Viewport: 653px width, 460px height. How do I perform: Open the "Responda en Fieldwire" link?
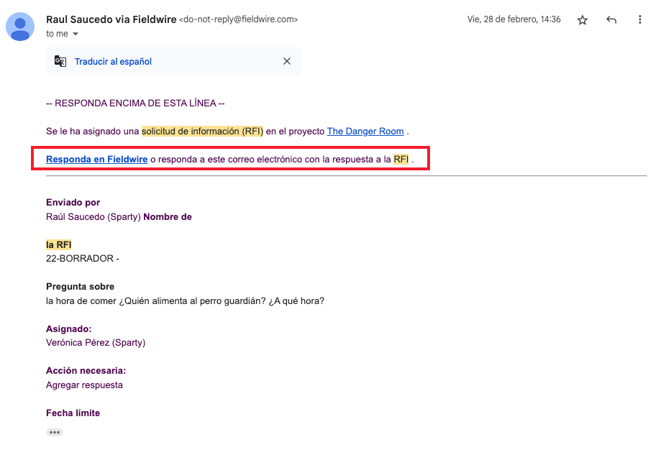tap(97, 159)
